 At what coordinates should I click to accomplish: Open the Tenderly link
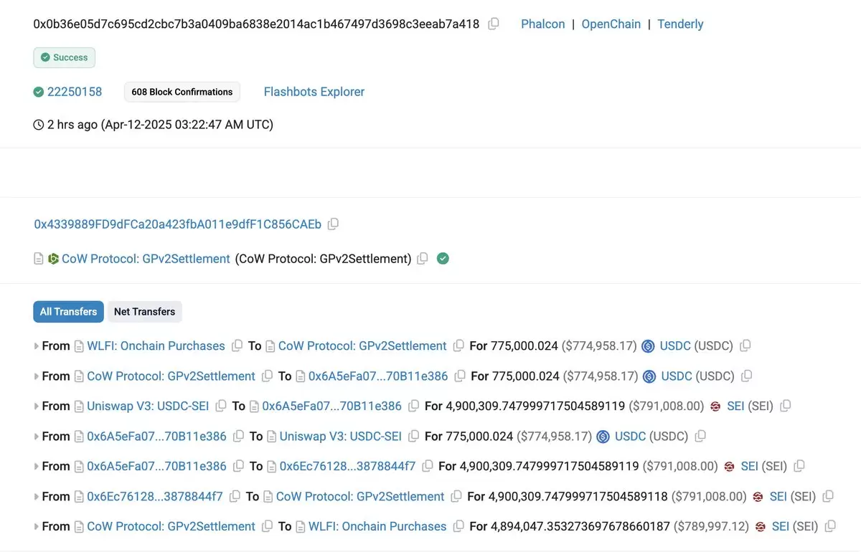680,24
